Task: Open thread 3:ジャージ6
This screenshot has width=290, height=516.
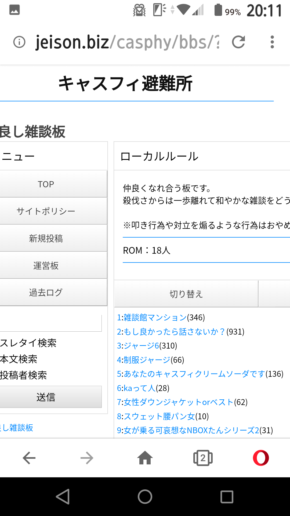Action: tap(138, 346)
